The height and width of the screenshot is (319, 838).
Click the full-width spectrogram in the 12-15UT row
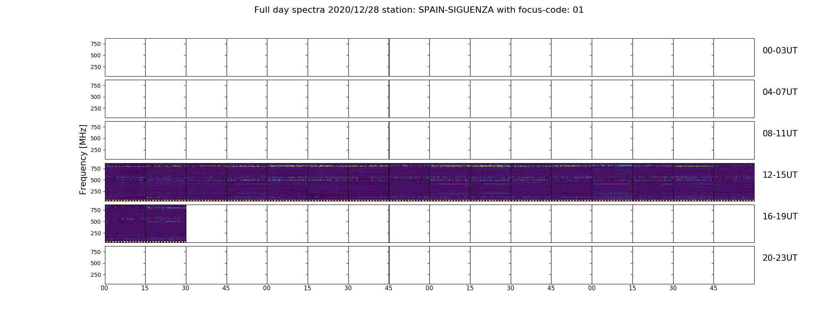[429, 182]
